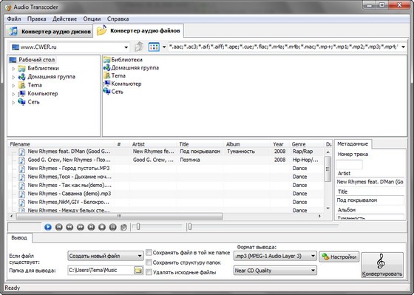Click the playback position slider handle
This screenshot has height=295, width=414.
point(189,226)
